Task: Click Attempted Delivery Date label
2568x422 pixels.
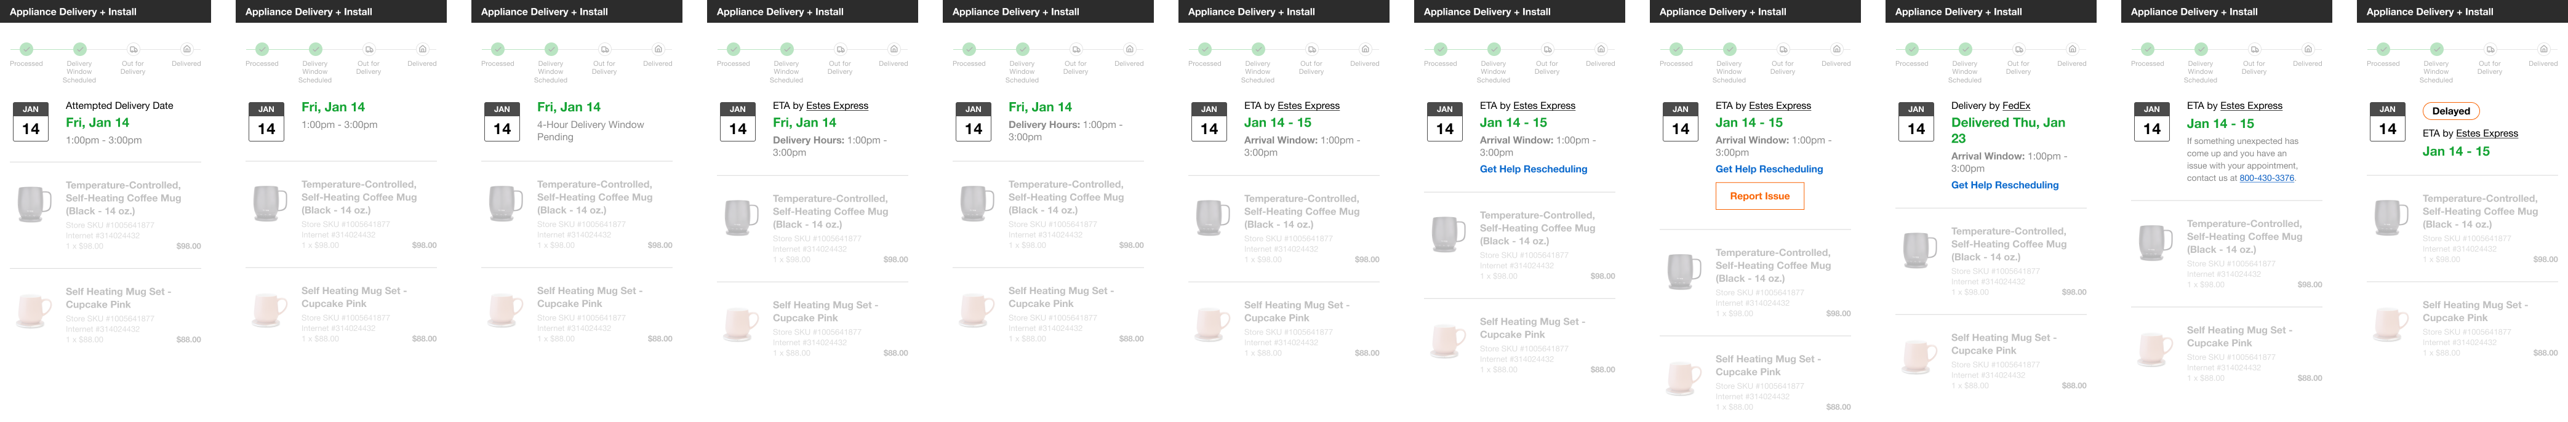Action: (x=119, y=106)
